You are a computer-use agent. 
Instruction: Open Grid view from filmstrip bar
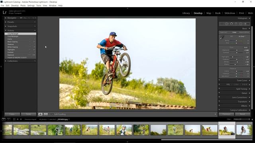[14, 119]
